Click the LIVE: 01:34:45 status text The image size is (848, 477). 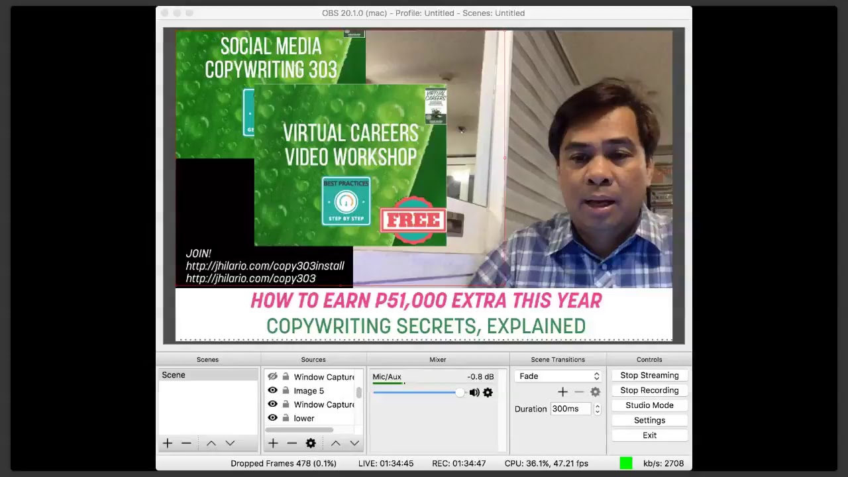(x=386, y=463)
